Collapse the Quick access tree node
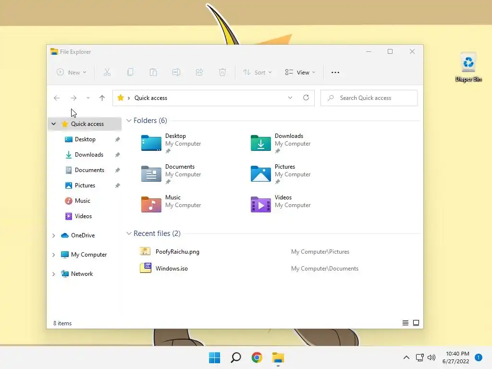The height and width of the screenshot is (369, 492). pyautogui.click(x=54, y=124)
